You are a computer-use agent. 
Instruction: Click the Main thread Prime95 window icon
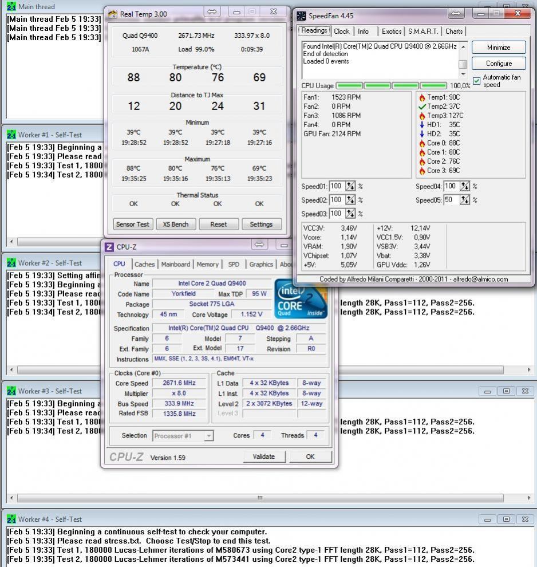pos(11,6)
